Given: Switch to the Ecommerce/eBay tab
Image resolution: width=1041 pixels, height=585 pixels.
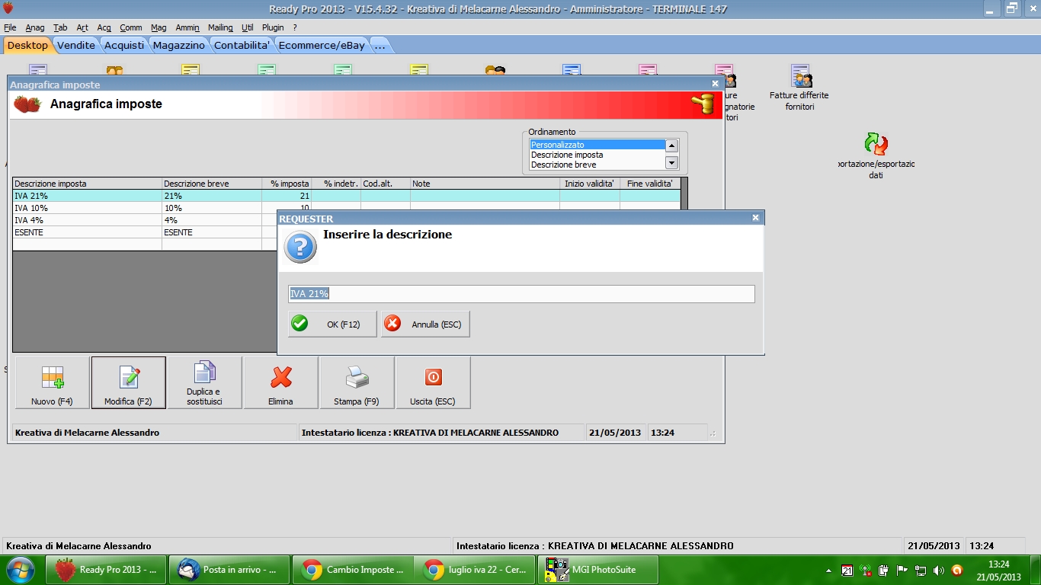Looking at the screenshot, I should point(322,45).
